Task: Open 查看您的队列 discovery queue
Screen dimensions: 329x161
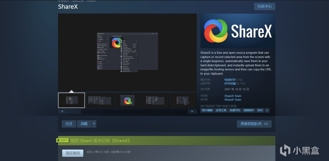Action: click(254, 124)
